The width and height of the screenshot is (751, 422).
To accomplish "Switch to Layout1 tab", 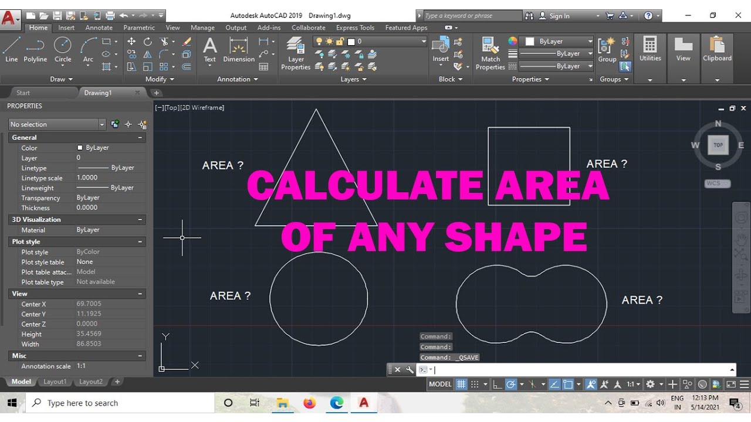I will 55,382.
